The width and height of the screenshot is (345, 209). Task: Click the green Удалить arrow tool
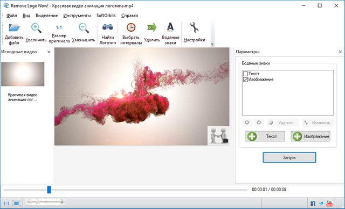[152, 27]
